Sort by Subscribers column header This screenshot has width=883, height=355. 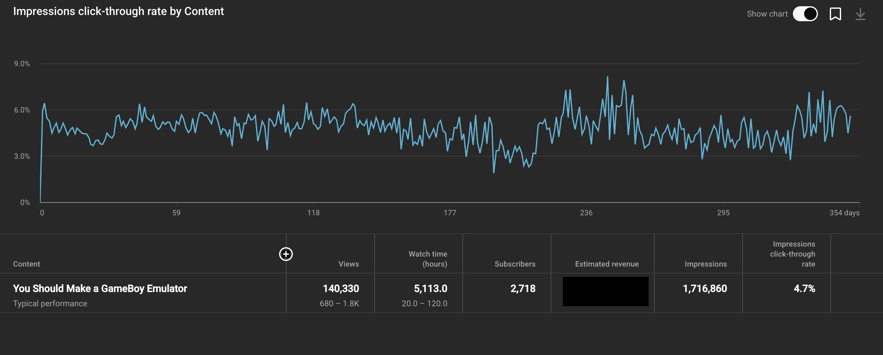click(515, 264)
